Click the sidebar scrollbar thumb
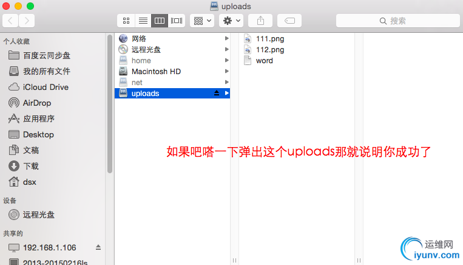This screenshot has height=265, width=463. 110,104
